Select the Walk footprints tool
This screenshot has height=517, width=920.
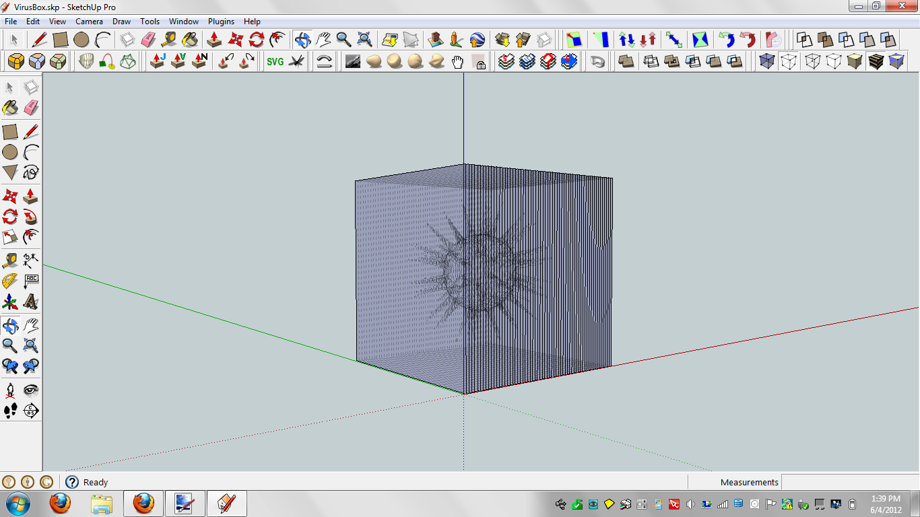10,411
